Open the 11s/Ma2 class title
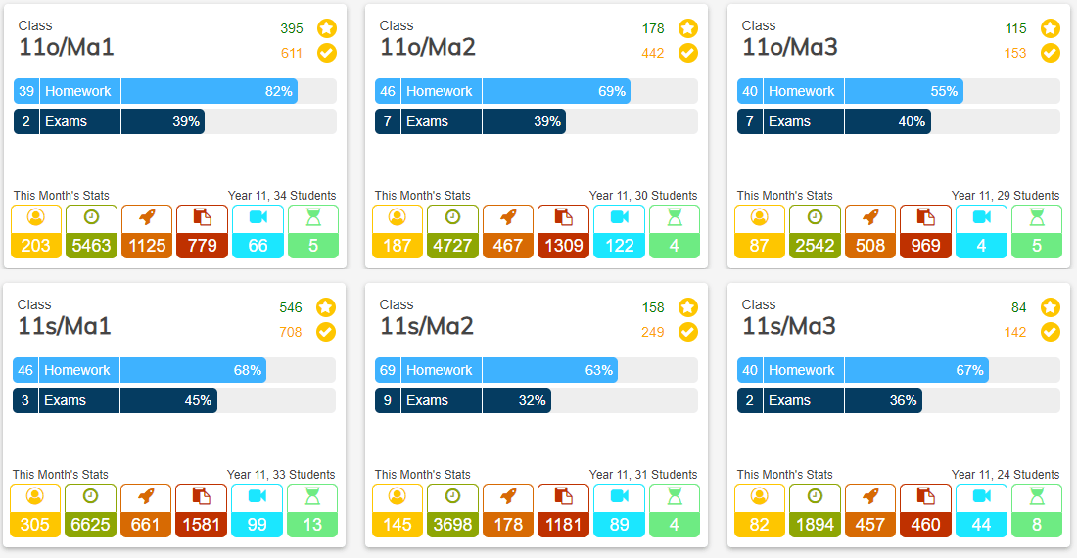Image resolution: width=1077 pixels, height=558 pixels. point(427,326)
